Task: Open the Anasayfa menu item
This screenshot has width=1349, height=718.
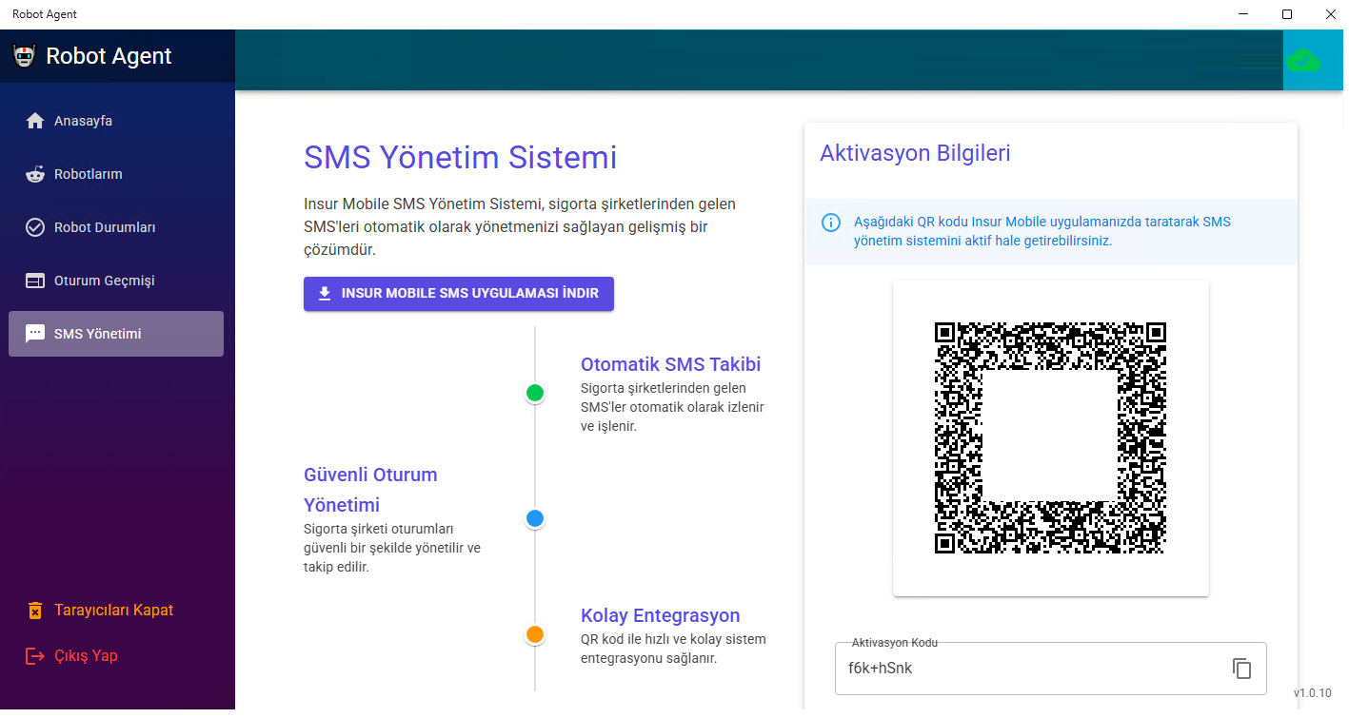Action: [x=84, y=120]
